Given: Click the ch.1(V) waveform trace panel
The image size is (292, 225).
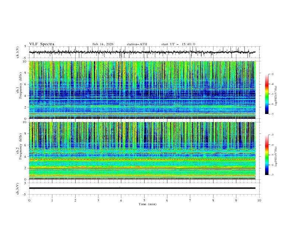Looking at the screenshot, I should tap(144, 52).
